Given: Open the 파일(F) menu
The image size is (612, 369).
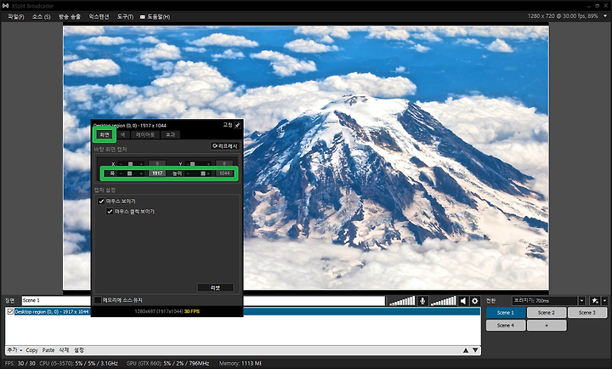Looking at the screenshot, I should point(16,17).
